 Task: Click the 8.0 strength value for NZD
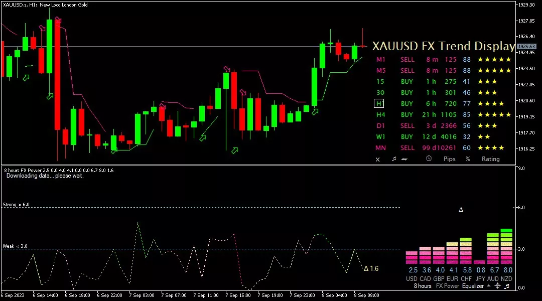(x=508, y=270)
